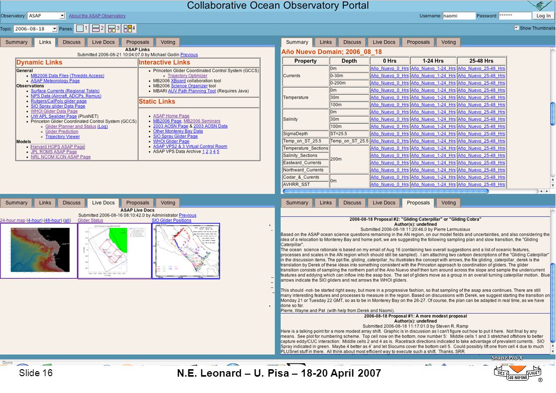556x393 pixels.
Task: Click the "Temperature_Sections" property cell
Action: coord(305,148)
